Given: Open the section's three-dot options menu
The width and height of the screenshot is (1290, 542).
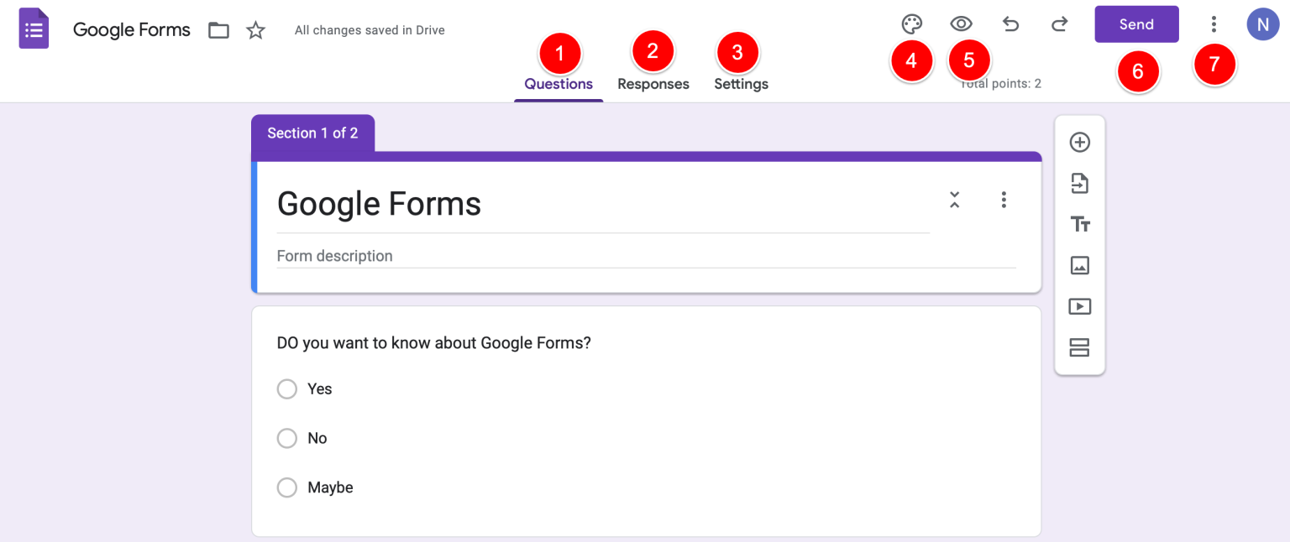Looking at the screenshot, I should [1004, 200].
